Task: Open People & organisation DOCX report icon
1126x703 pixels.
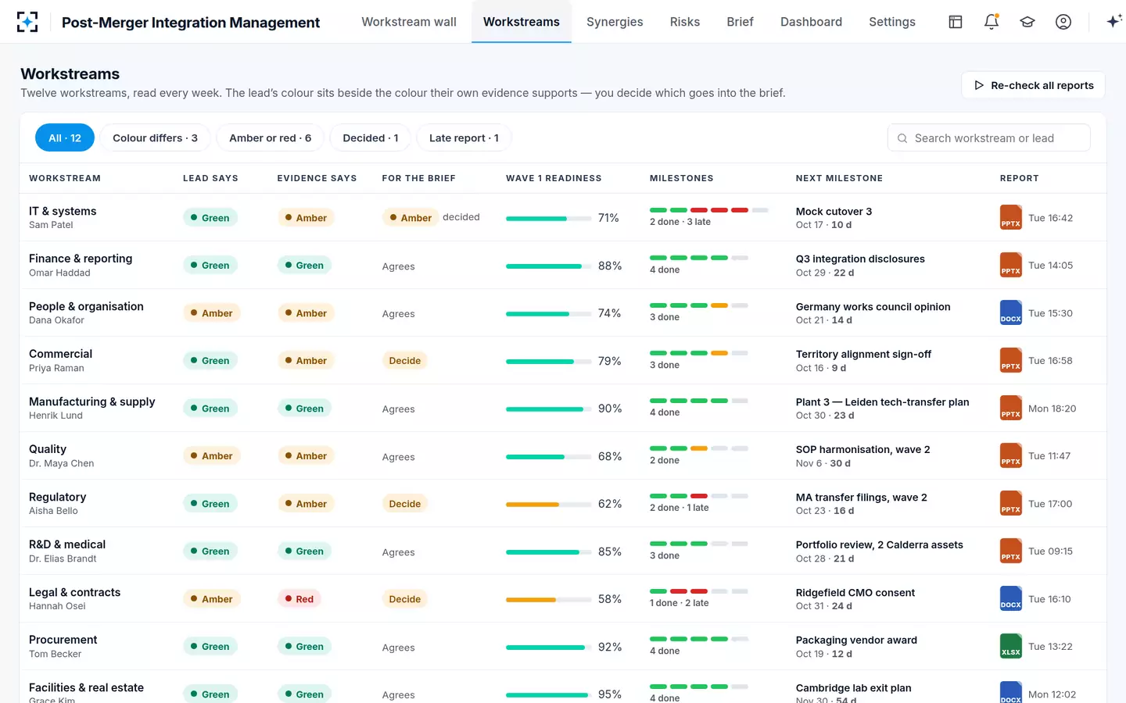Action: [1011, 312]
